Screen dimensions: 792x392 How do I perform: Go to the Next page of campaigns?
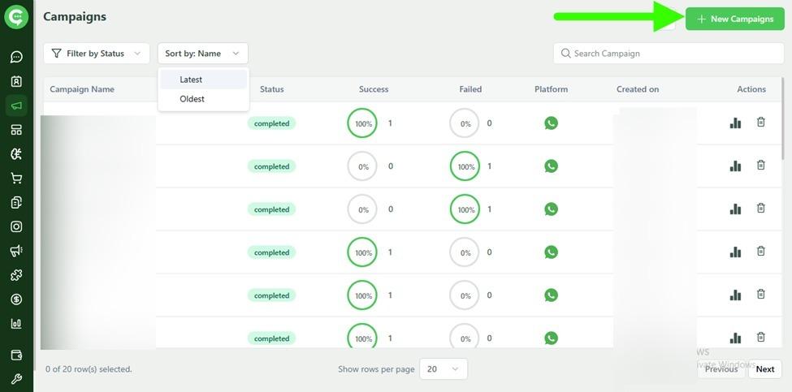coord(764,368)
